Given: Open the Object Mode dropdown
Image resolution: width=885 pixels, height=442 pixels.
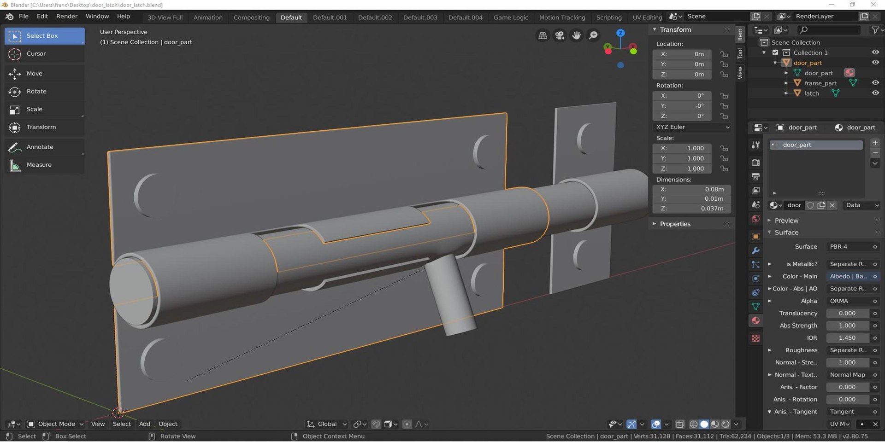Looking at the screenshot, I should [x=55, y=424].
